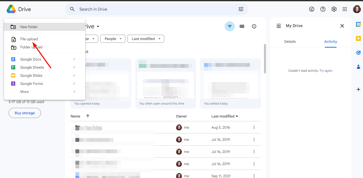
Task: Click the 5.97 GB of 15 GB used text
Action: click(26, 102)
